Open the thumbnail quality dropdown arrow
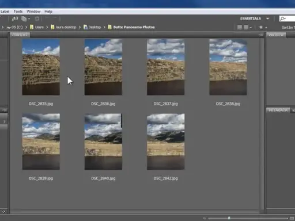 pos(251,28)
